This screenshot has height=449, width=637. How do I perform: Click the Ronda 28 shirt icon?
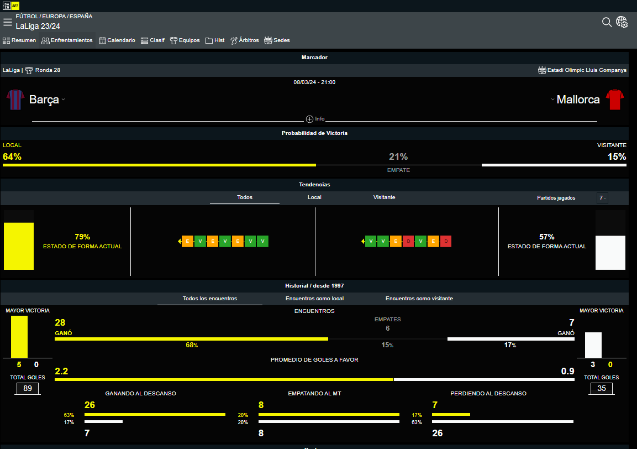pyautogui.click(x=29, y=70)
